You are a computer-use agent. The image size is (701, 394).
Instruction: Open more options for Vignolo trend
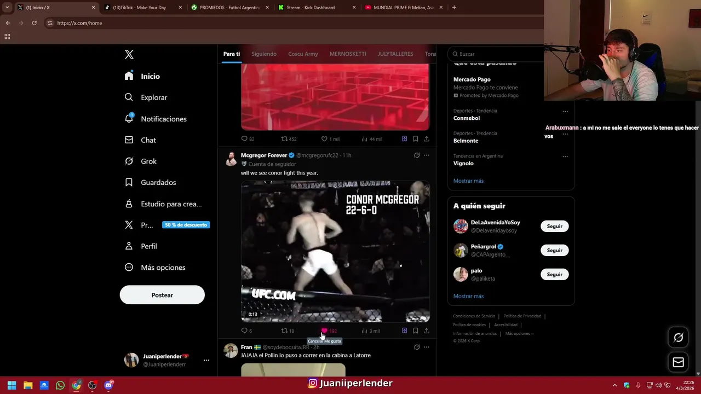coord(565,157)
